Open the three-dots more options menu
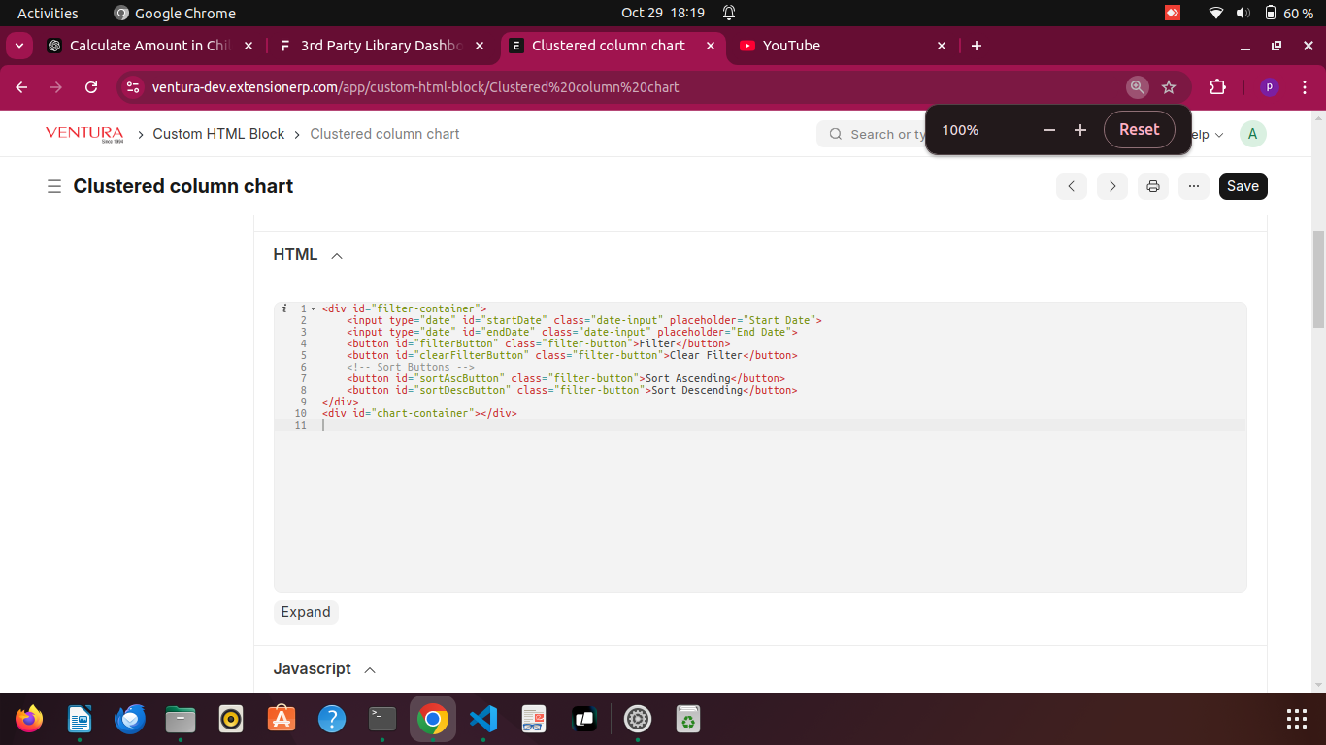Screen dimensions: 1326x745 pyautogui.click(x=1194, y=186)
